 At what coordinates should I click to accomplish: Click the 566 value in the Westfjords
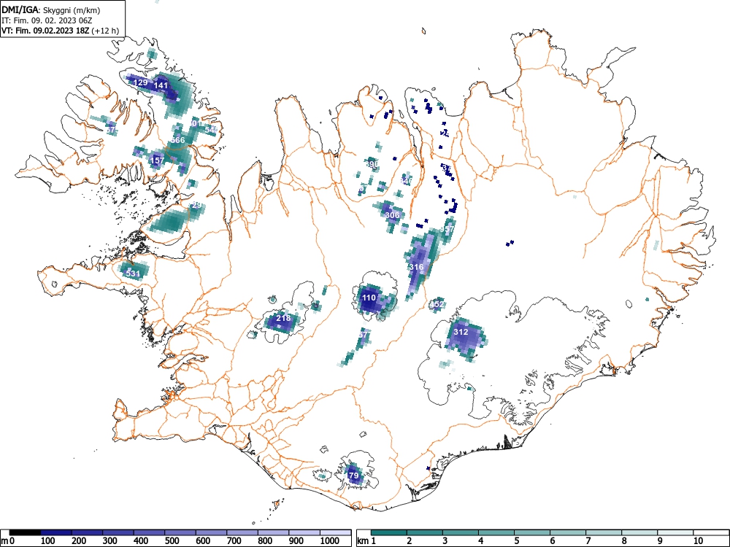[x=178, y=140]
